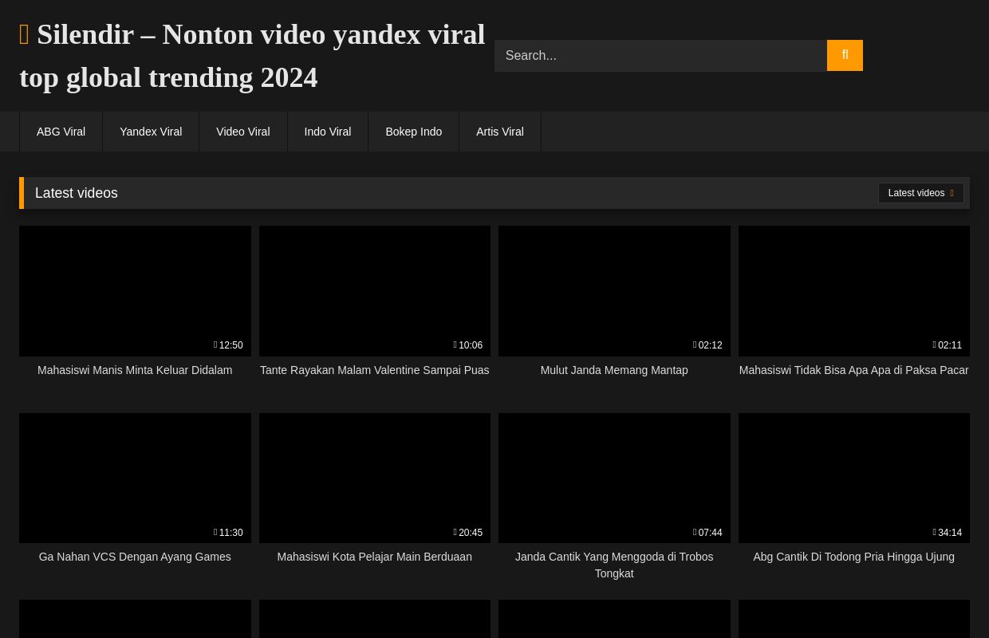The height and width of the screenshot is (638, 989).
Task: Open the Artis Viral menu item
Action: pos(500,132)
